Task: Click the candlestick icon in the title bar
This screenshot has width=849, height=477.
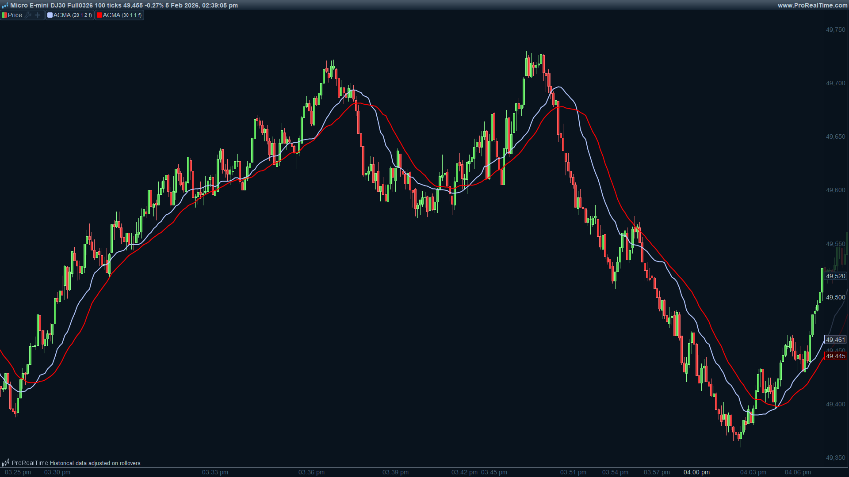Action: 5,5
